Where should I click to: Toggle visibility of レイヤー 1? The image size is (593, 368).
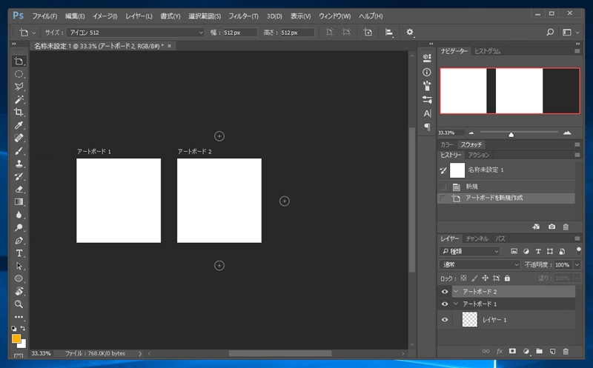click(x=445, y=320)
